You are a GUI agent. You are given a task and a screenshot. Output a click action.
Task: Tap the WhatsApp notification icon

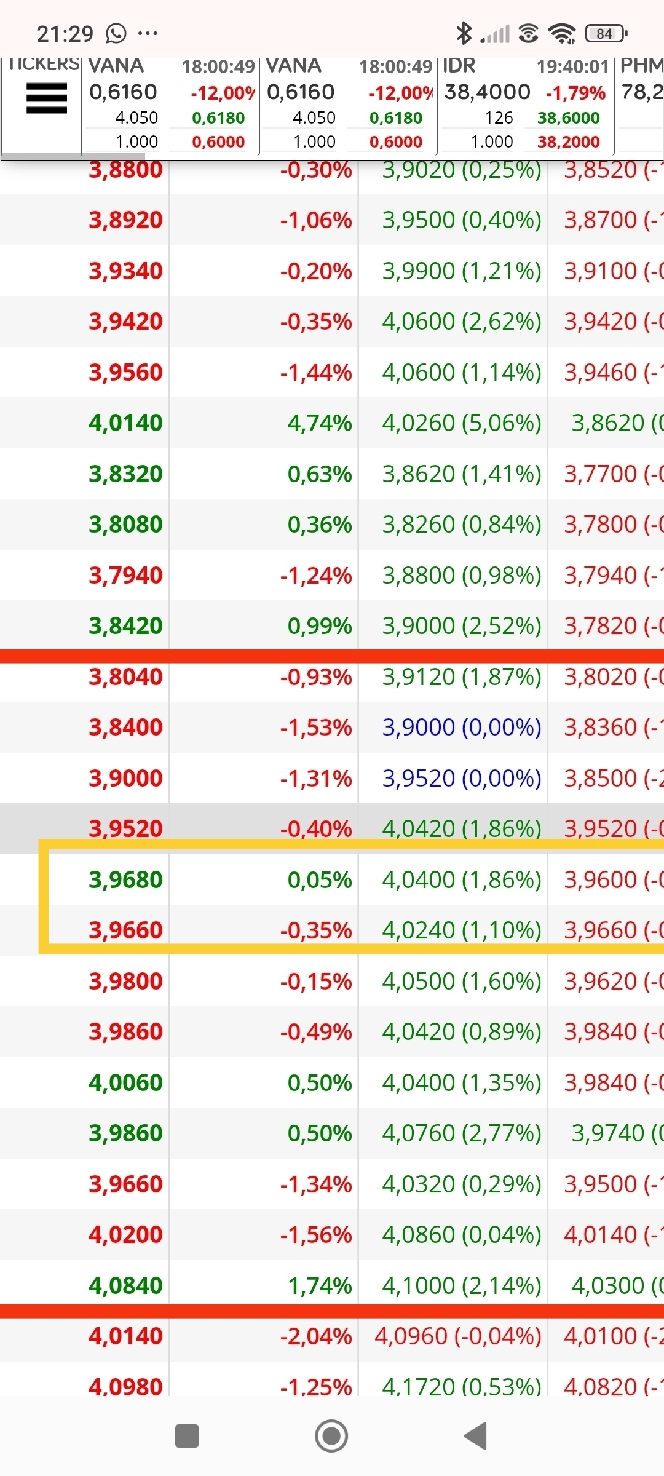(x=116, y=33)
